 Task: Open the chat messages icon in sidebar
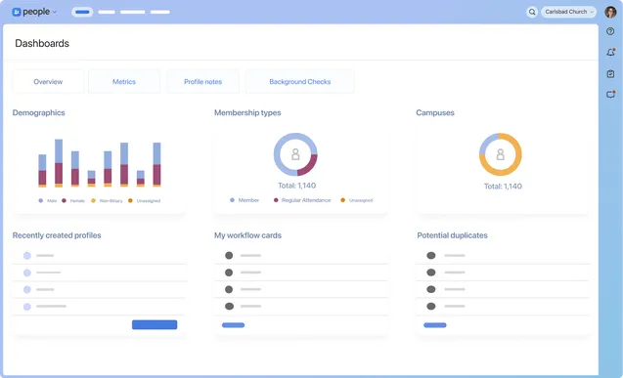coord(610,95)
